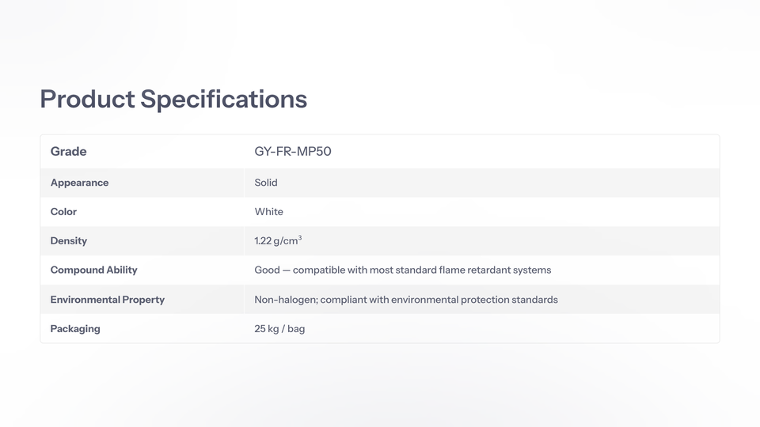Click the "Environmental Property" row label
This screenshot has height=427, width=760.
108,300
